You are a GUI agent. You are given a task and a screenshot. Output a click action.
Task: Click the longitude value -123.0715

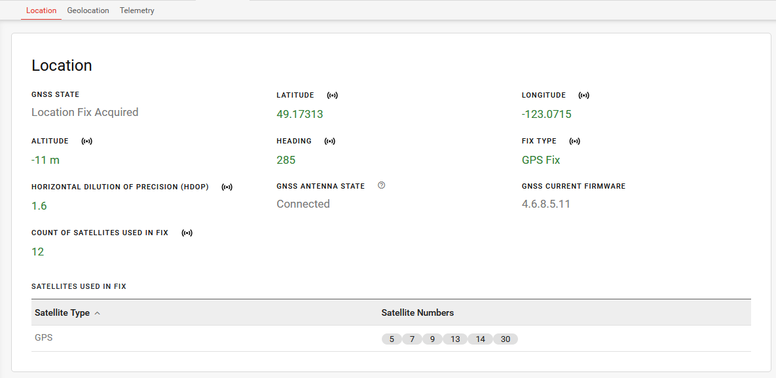click(x=546, y=114)
